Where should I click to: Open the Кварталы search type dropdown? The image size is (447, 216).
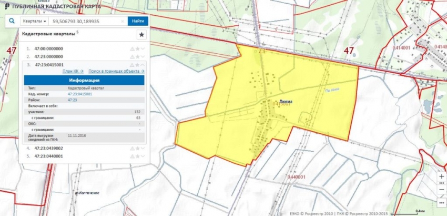[34, 22]
